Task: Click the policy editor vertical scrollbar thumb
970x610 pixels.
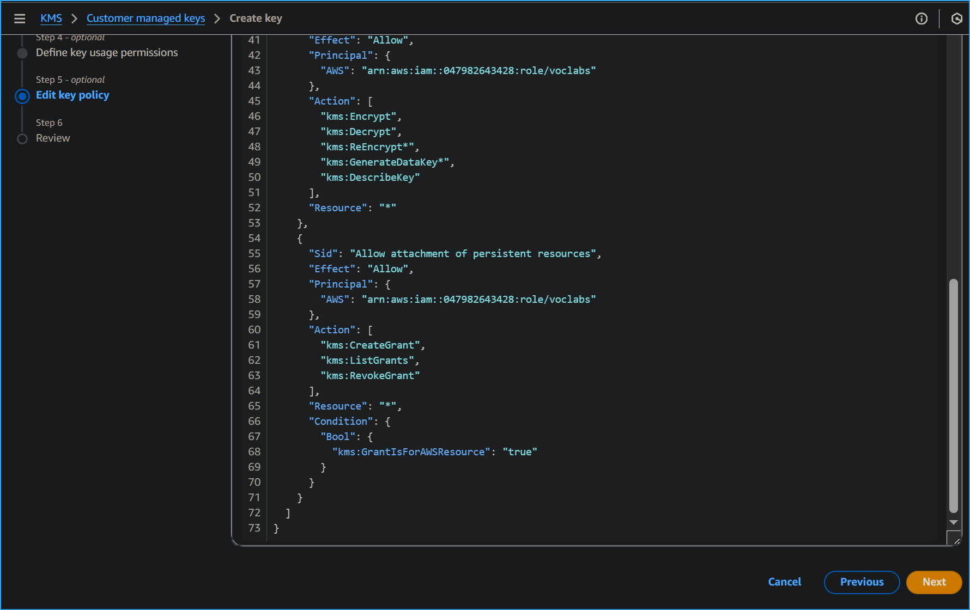Action: (953, 395)
